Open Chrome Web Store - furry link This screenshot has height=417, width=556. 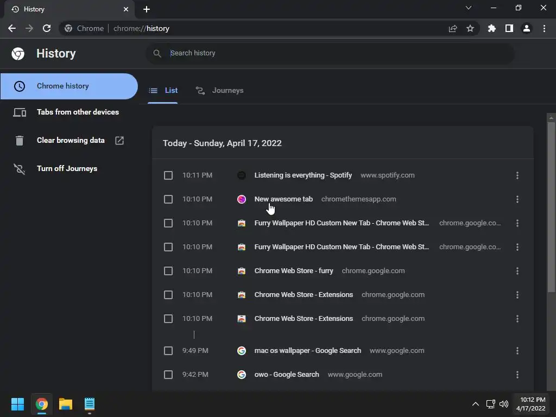294,271
